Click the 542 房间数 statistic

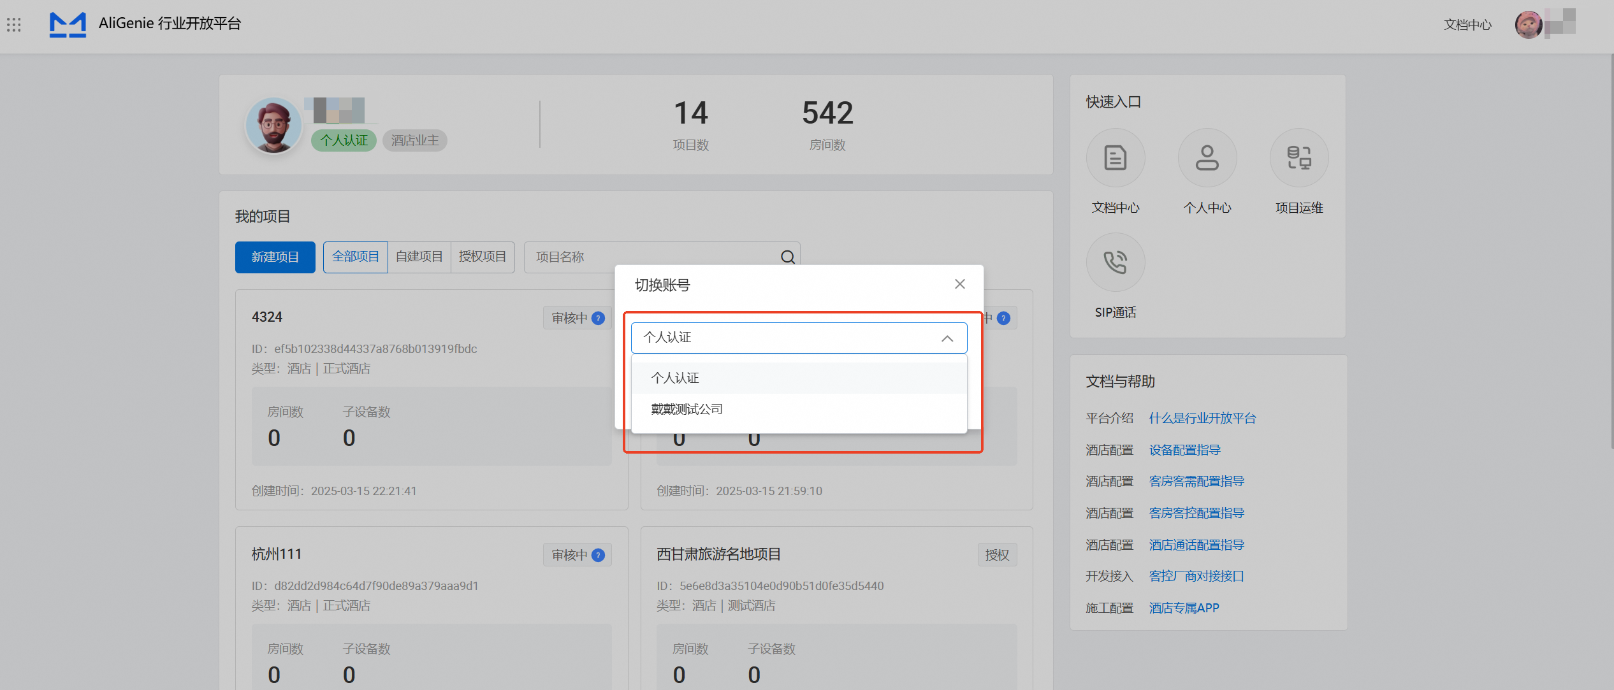[x=827, y=125]
